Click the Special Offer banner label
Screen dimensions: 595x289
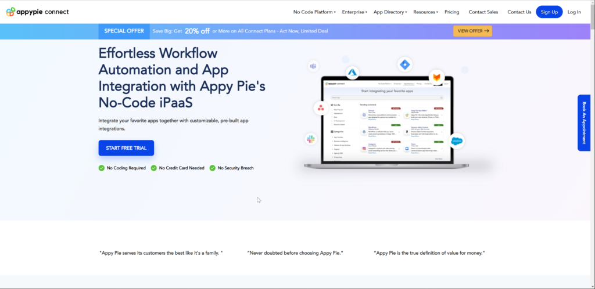coord(124,31)
